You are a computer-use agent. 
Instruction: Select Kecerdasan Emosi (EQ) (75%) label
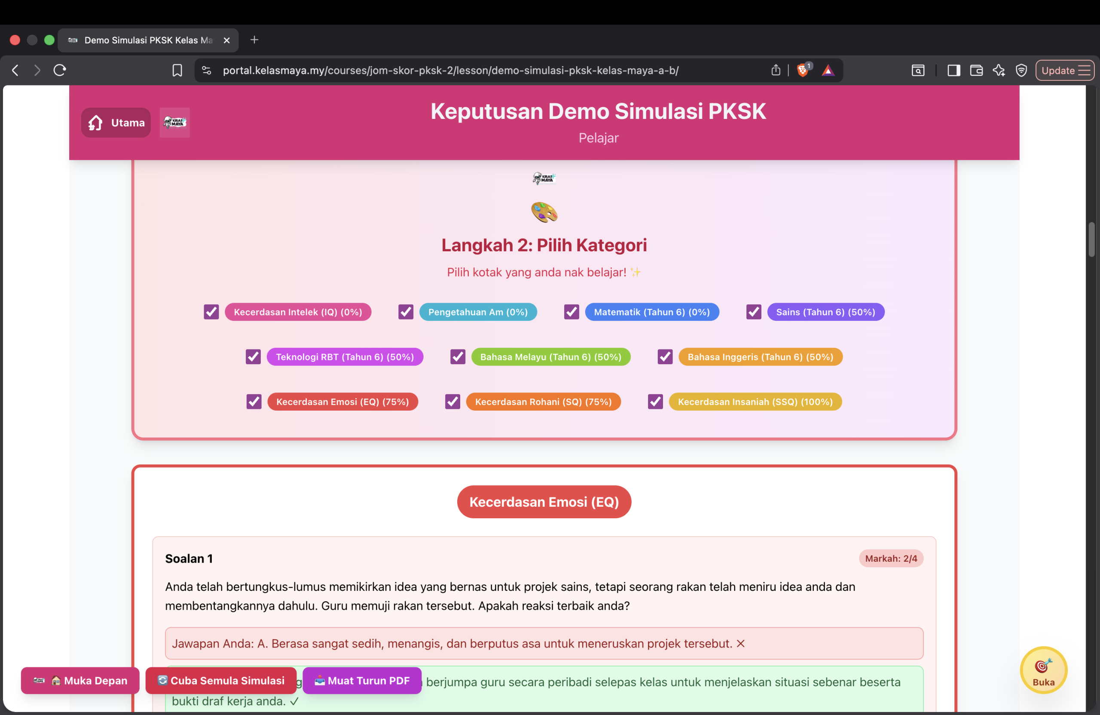pos(342,402)
